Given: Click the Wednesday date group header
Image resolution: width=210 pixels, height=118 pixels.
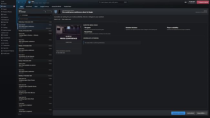Looking at the screenshot, I should pyautogui.click(x=35, y=22).
